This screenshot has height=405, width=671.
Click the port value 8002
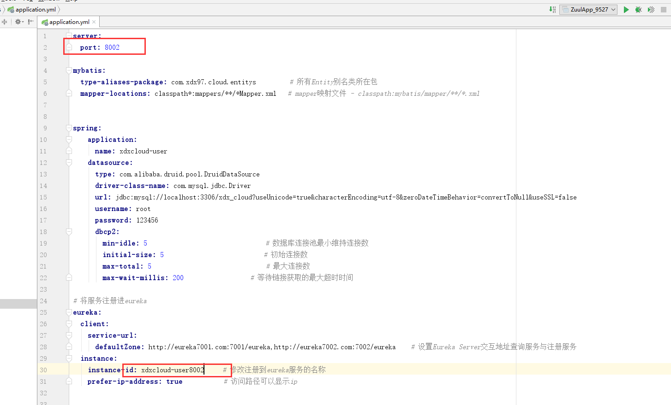tap(112, 47)
